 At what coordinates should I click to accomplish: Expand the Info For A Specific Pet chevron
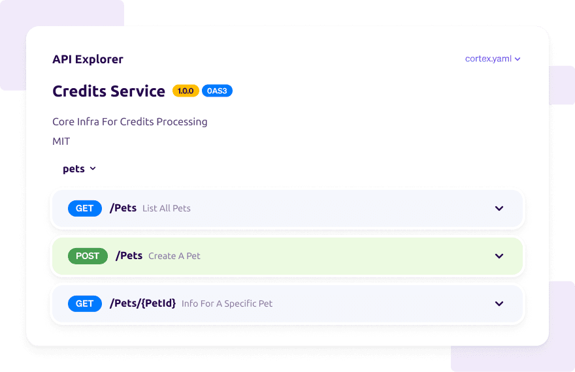click(499, 303)
